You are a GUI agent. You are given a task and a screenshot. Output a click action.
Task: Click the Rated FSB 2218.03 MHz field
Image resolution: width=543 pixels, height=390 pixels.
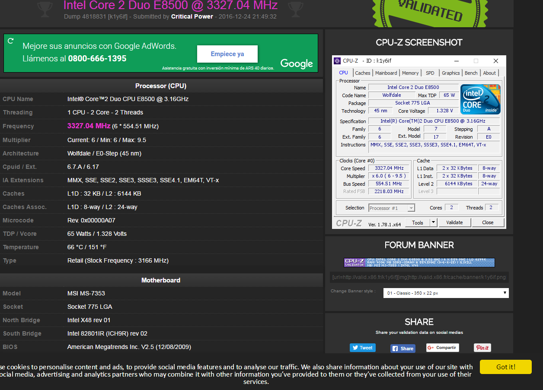389,191
